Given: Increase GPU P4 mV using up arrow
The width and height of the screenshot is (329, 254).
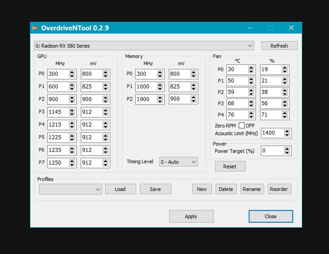Looking at the screenshot, I should pyautogui.click(x=106, y=123).
